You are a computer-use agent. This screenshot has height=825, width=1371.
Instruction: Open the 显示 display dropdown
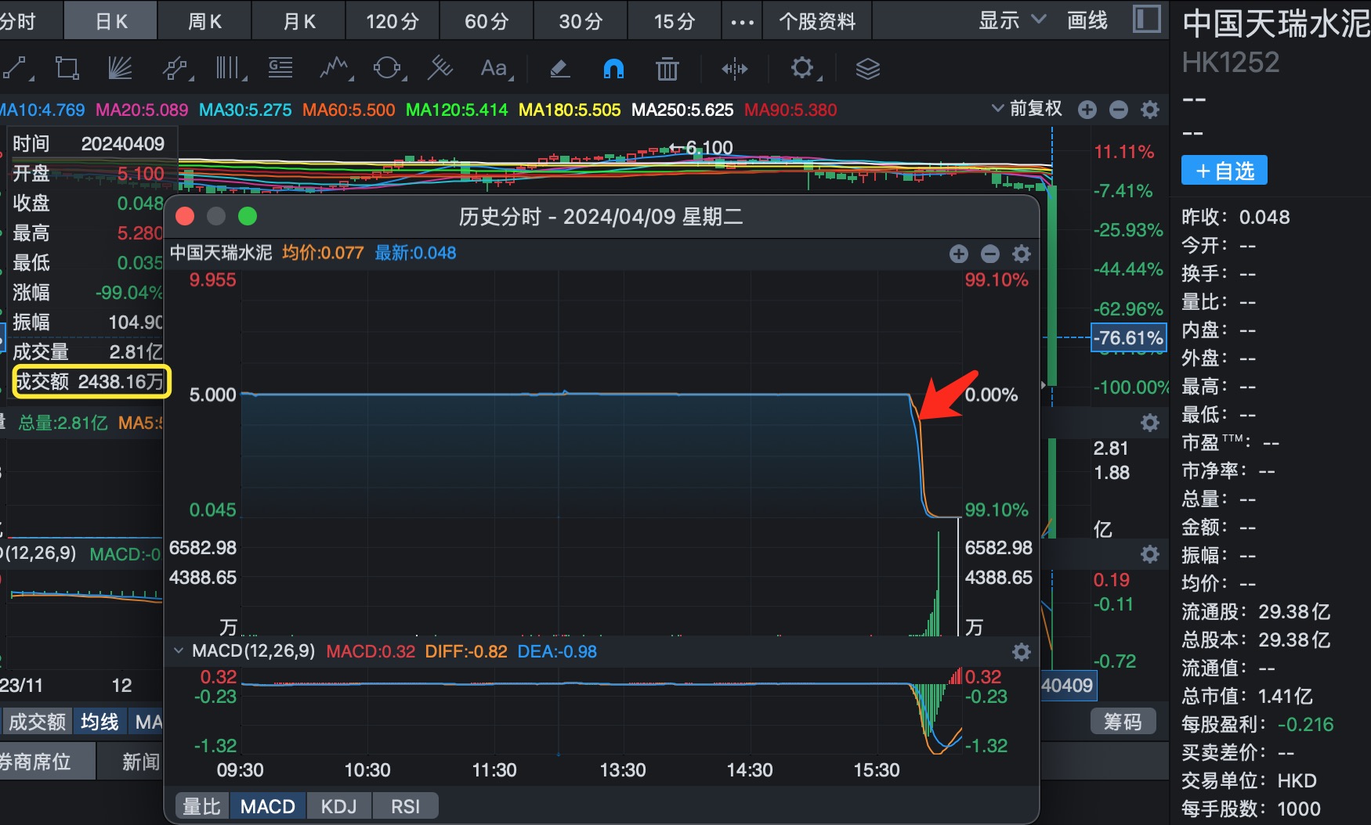1012,21
